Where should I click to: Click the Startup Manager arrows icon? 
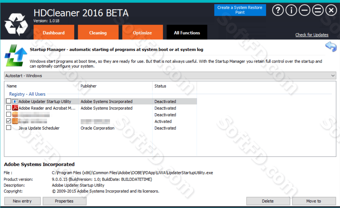(16, 55)
